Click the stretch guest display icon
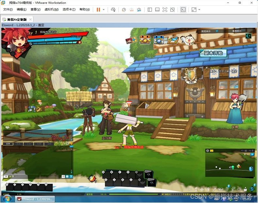258x203 pixels. tap(194, 9)
